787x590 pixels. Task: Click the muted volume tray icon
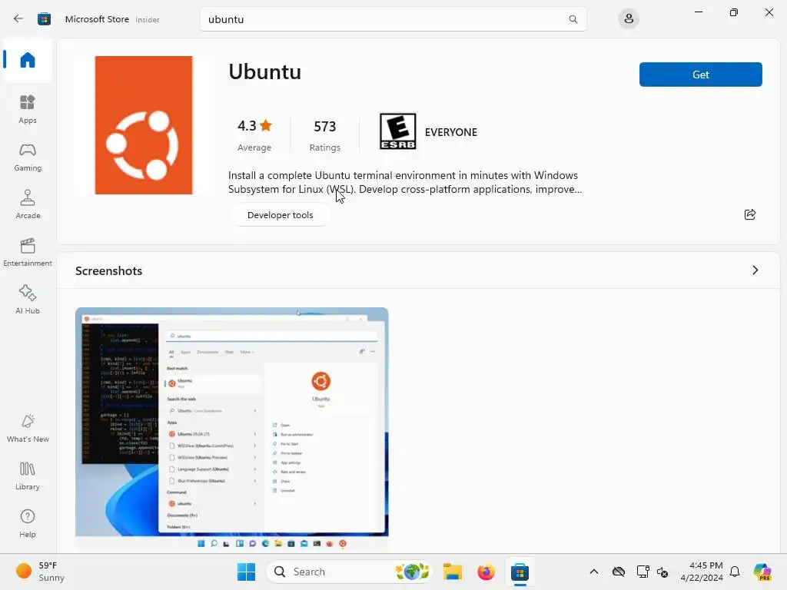pos(662,572)
